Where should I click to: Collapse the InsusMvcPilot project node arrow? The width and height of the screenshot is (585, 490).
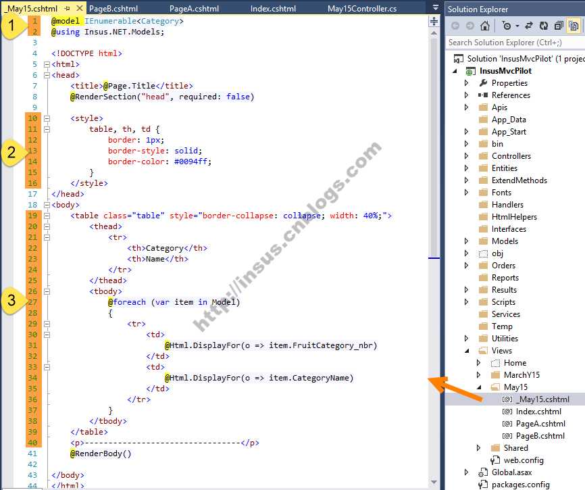(455, 71)
